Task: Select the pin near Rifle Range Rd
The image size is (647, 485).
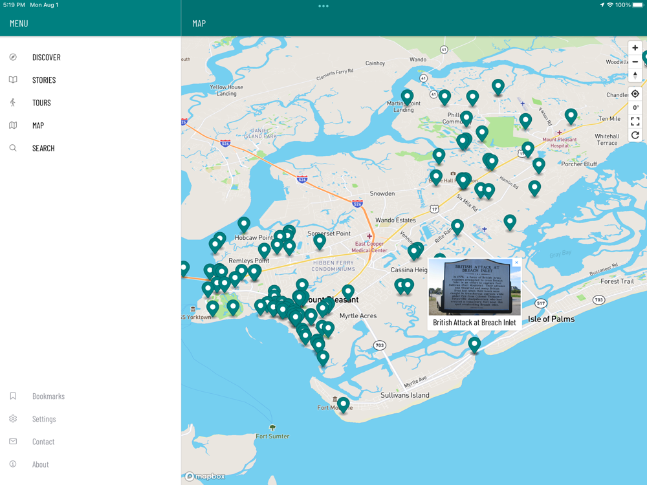Action: tap(457, 227)
